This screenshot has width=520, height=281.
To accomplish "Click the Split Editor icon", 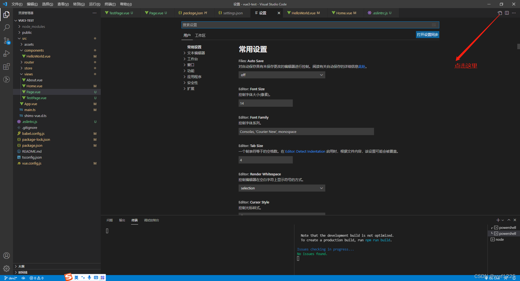I will [507, 13].
